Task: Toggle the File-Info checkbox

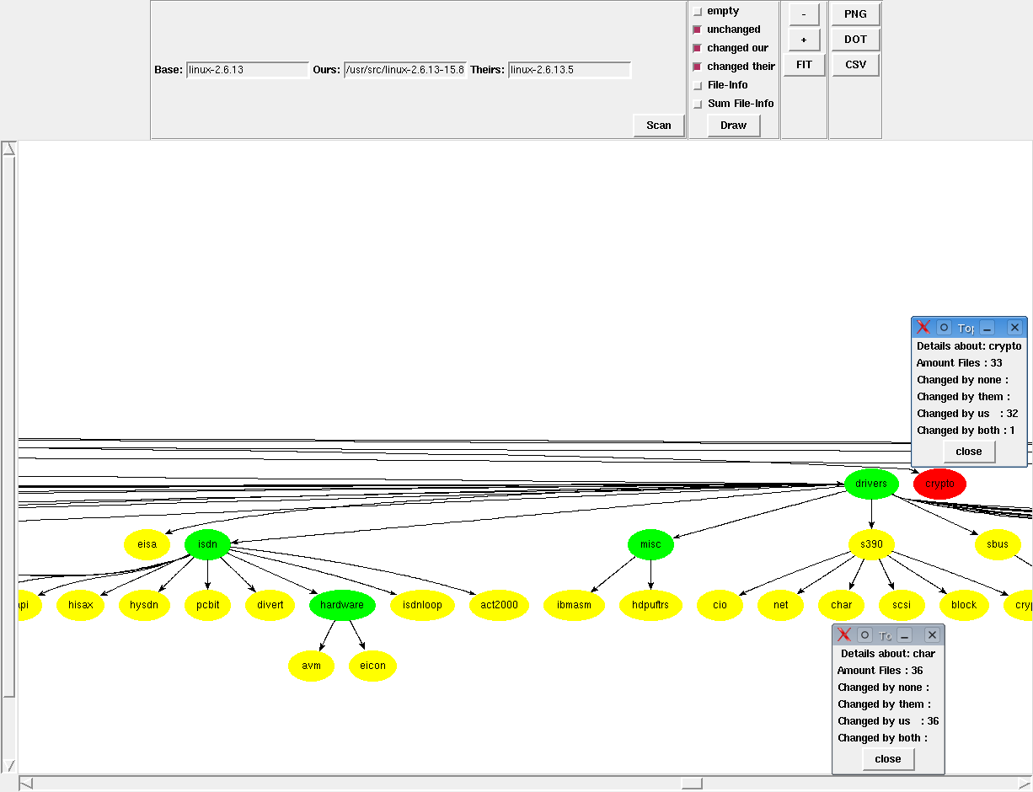Action: (698, 85)
